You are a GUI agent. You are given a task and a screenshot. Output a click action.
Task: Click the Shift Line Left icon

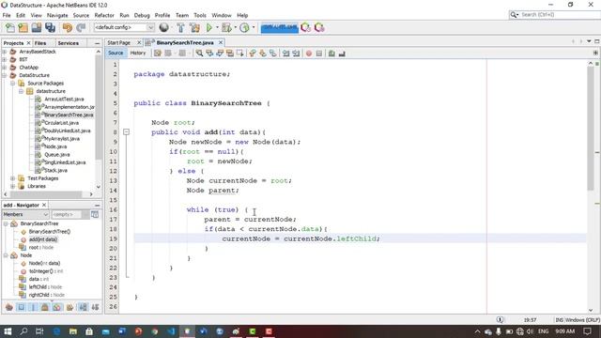pos(285,54)
